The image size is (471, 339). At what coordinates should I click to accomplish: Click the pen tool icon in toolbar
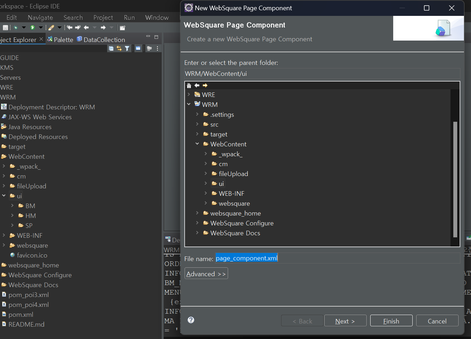(x=51, y=28)
